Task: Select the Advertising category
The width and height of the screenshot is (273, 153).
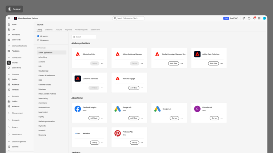Action: (43, 57)
